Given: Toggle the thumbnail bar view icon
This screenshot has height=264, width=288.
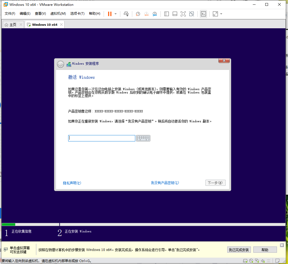Looking at the screenshot, I should tap(175, 14).
